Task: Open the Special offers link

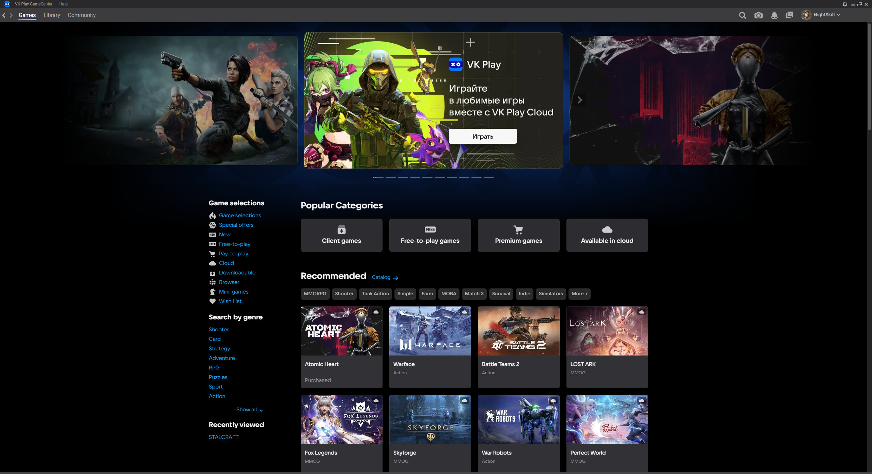Action: (236, 225)
